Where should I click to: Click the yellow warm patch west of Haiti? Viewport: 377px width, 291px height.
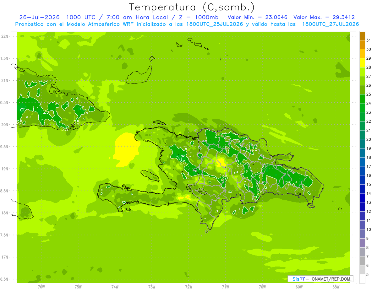pyautogui.click(x=126, y=149)
